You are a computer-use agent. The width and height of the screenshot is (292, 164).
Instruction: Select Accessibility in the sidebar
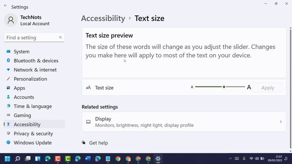[x=34, y=124]
